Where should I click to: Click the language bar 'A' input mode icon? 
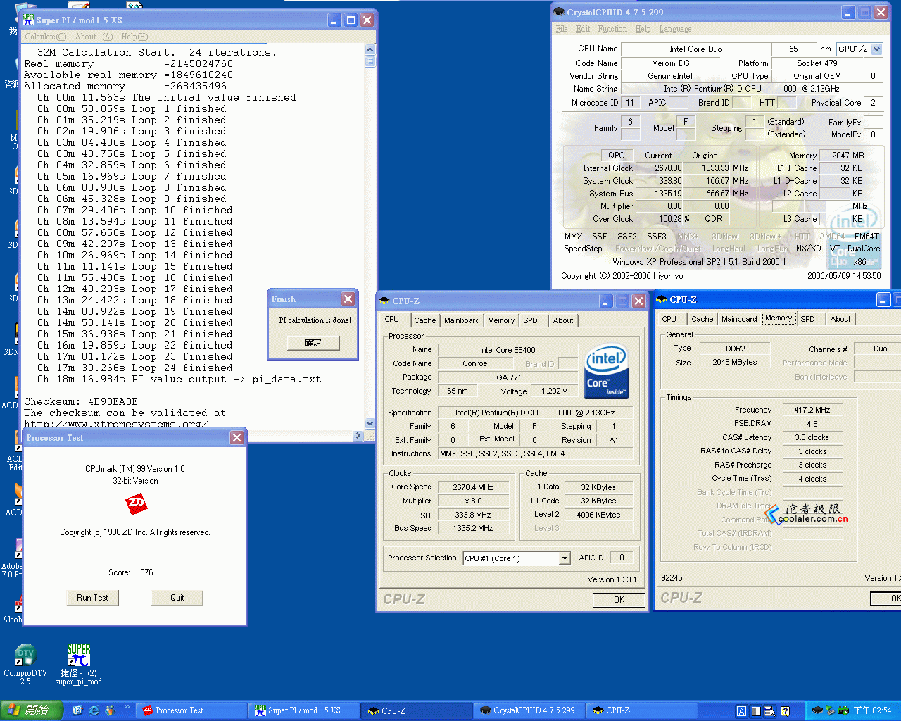(741, 711)
